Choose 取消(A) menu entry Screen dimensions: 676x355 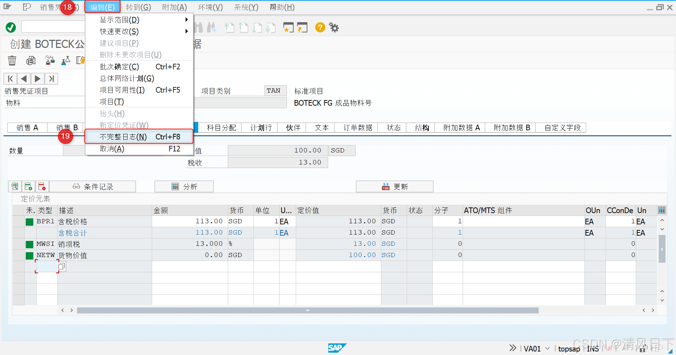pos(139,149)
